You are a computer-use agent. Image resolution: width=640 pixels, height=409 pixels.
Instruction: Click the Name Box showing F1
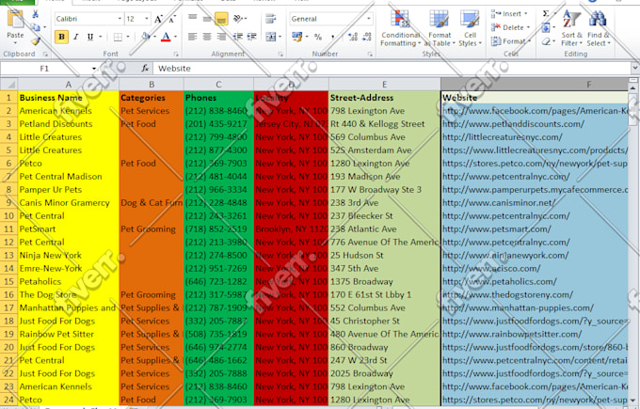44,69
